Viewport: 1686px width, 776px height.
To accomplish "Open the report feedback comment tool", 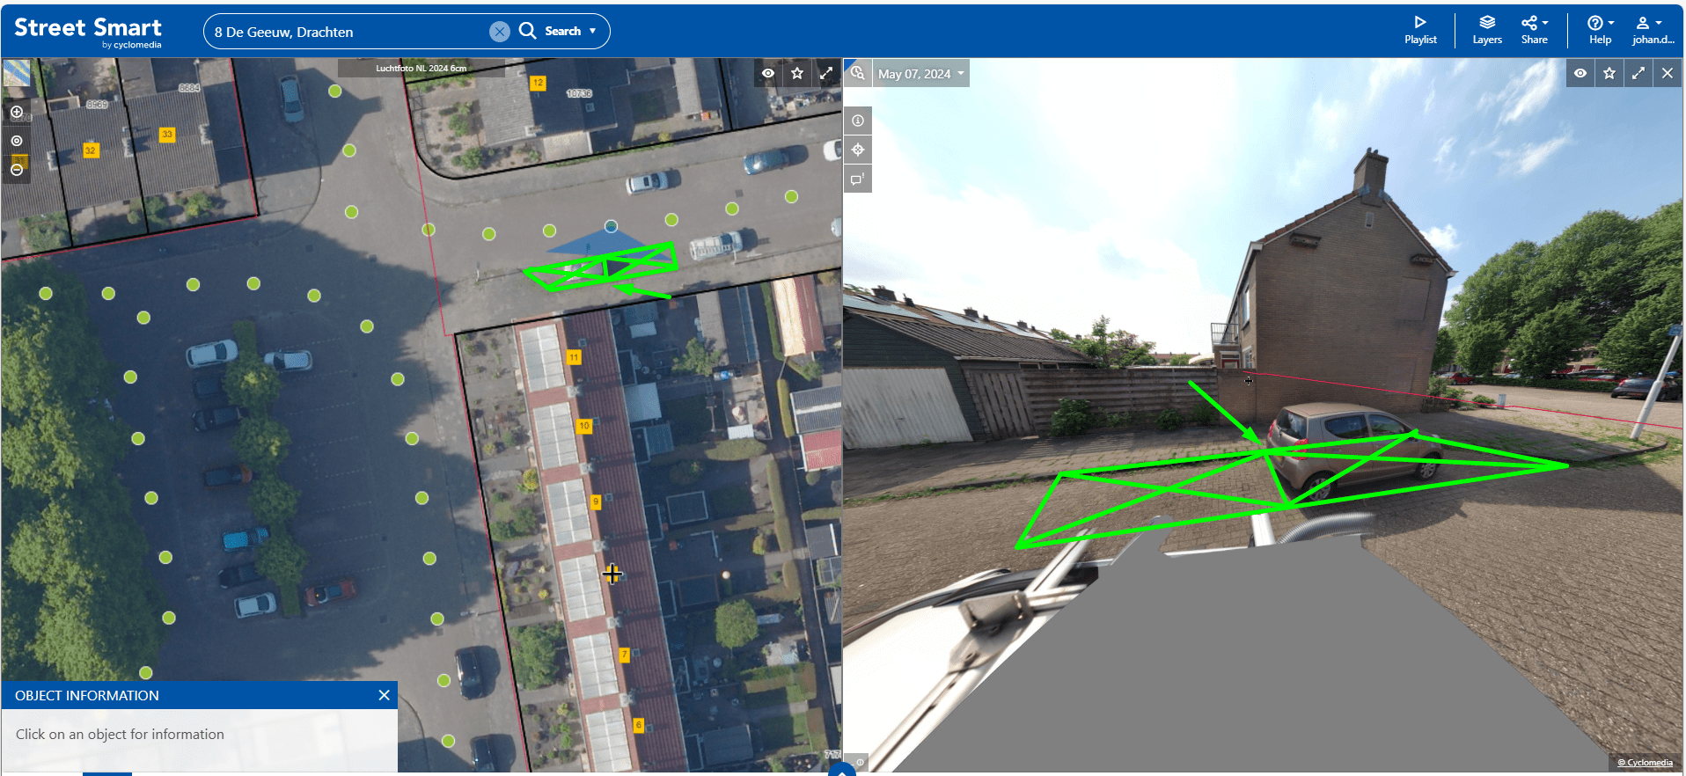I will pyautogui.click(x=858, y=179).
